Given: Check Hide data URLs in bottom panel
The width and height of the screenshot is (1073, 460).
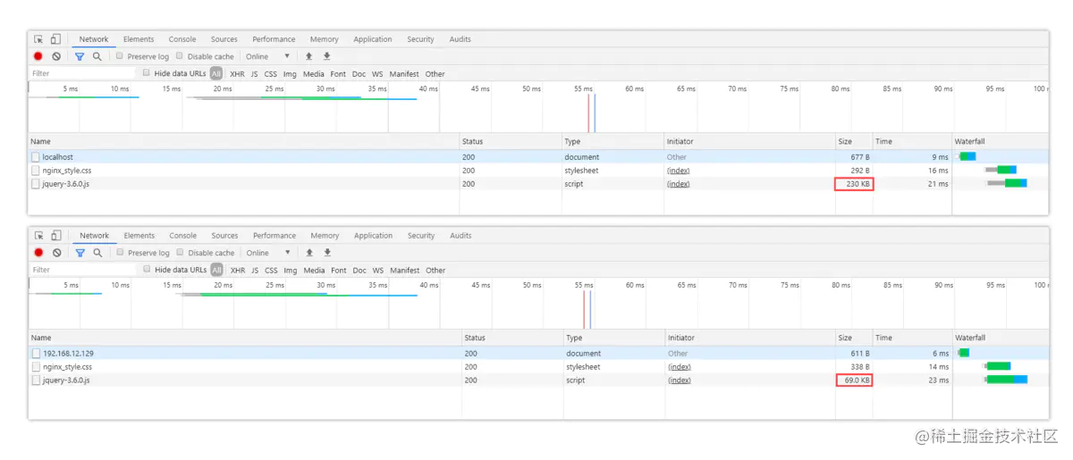Looking at the screenshot, I should point(147,270).
